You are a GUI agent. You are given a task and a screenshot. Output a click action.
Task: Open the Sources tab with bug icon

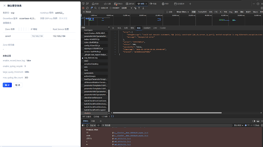130,4
